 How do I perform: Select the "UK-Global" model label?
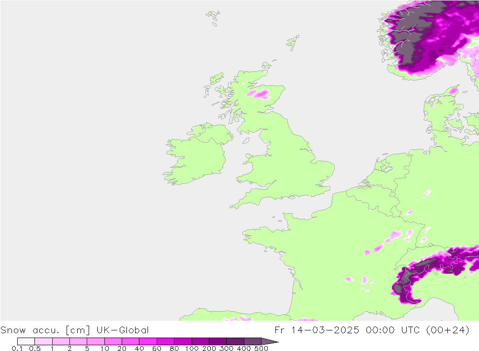pos(123,330)
